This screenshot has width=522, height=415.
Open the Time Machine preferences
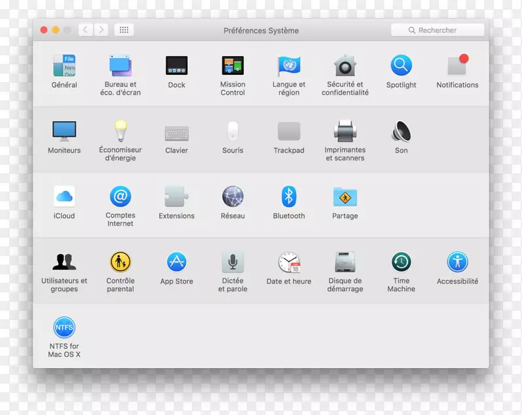(401, 263)
